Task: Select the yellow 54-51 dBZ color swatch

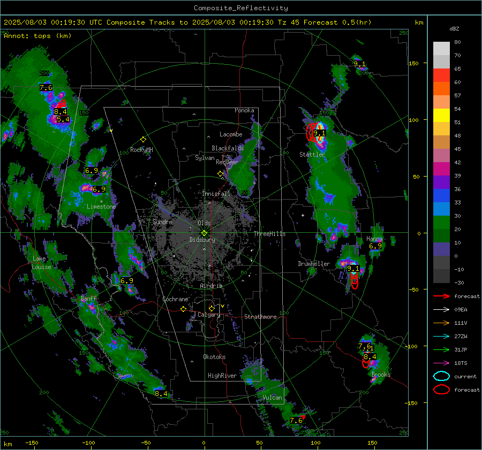Action: click(441, 116)
